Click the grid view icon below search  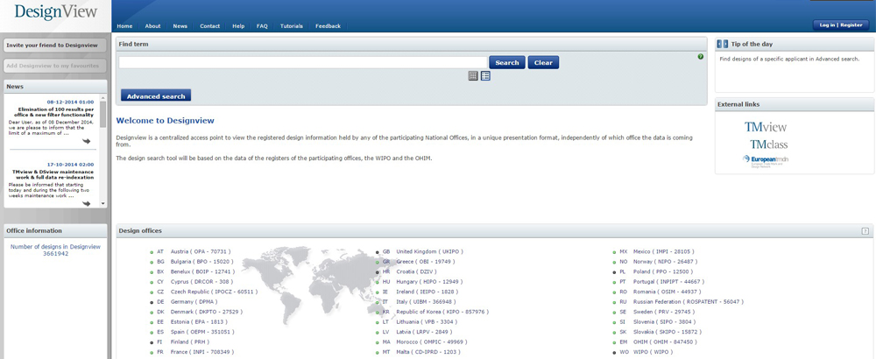pyautogui.click(x=473, y=76)
